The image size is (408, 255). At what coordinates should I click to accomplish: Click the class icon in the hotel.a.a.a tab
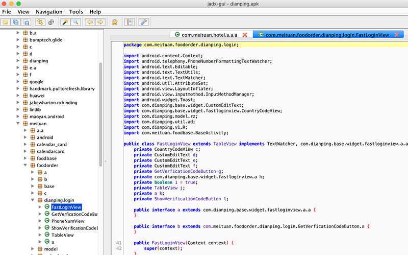pos(177,34)
